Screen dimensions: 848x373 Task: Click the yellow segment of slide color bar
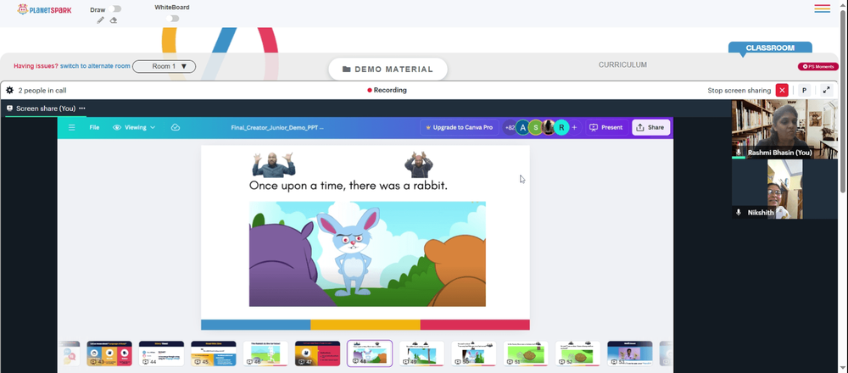point(365,325)
